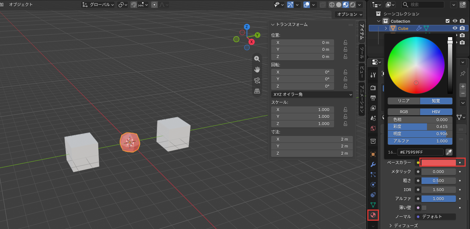The height and width of the screenshot is (229, 470).
Task: Open the World properties globe icon
Action: [x=373, y=128]
